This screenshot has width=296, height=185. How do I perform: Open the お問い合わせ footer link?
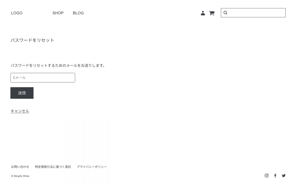(x=20, y=167)
